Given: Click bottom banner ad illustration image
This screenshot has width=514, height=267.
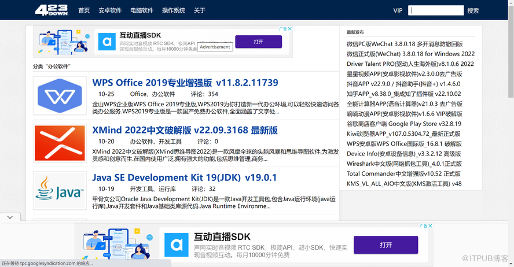Looking at the screenshot, I should click(117, 244).
